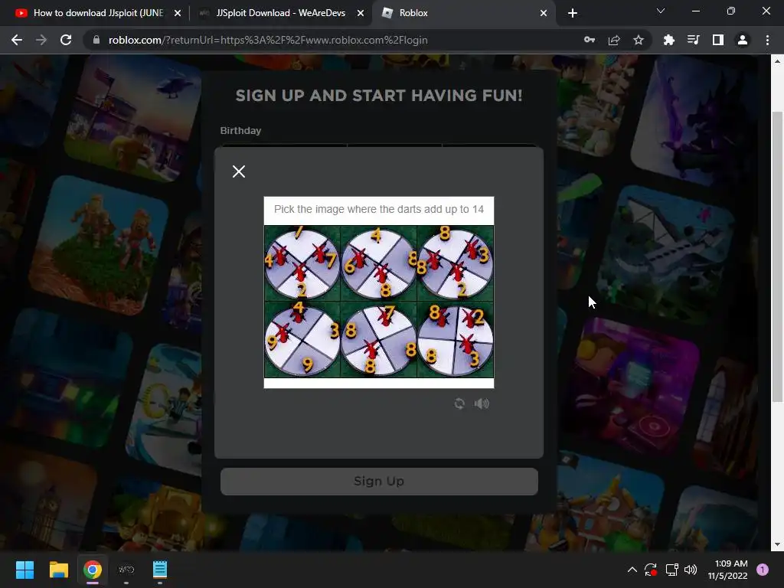The image size is (784, 588).
Task: Click the scrollbar down arrow
Action: tap(777, 544)
